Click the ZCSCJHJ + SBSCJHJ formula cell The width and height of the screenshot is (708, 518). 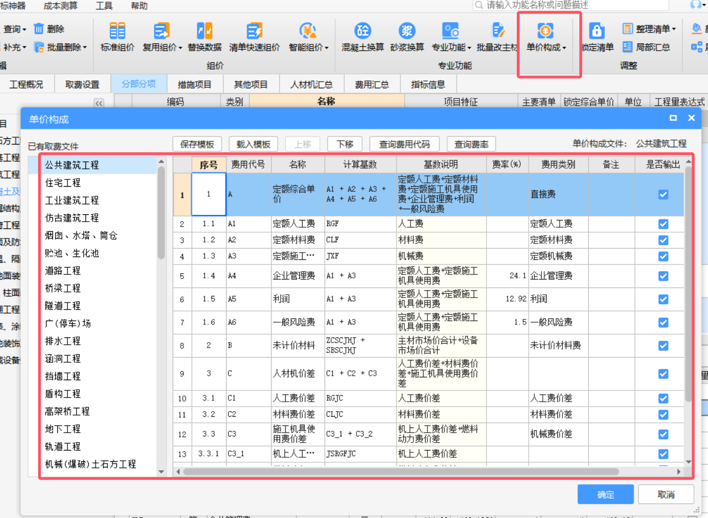click(360, 346)
